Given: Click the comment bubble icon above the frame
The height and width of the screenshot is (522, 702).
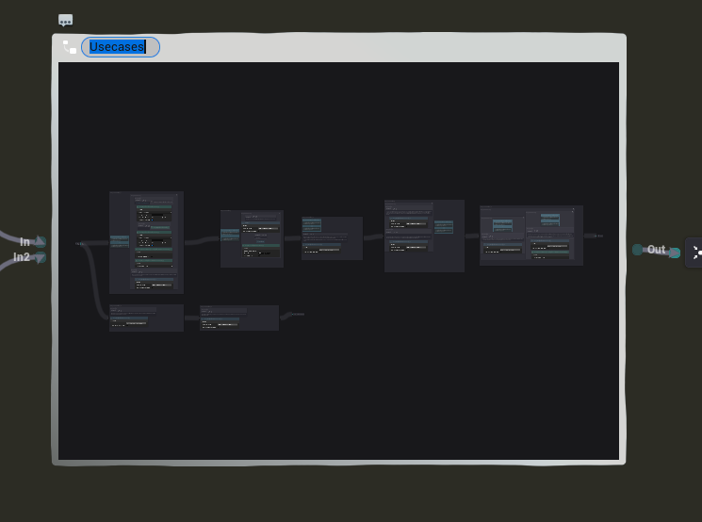Looking at the screenshot, I should (x=65, y=20).
